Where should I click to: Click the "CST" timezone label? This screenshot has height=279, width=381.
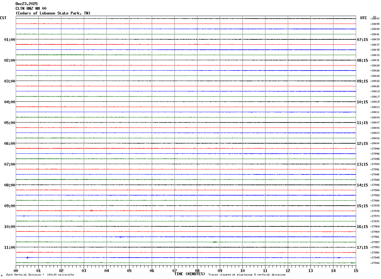[x=3, y=18]
